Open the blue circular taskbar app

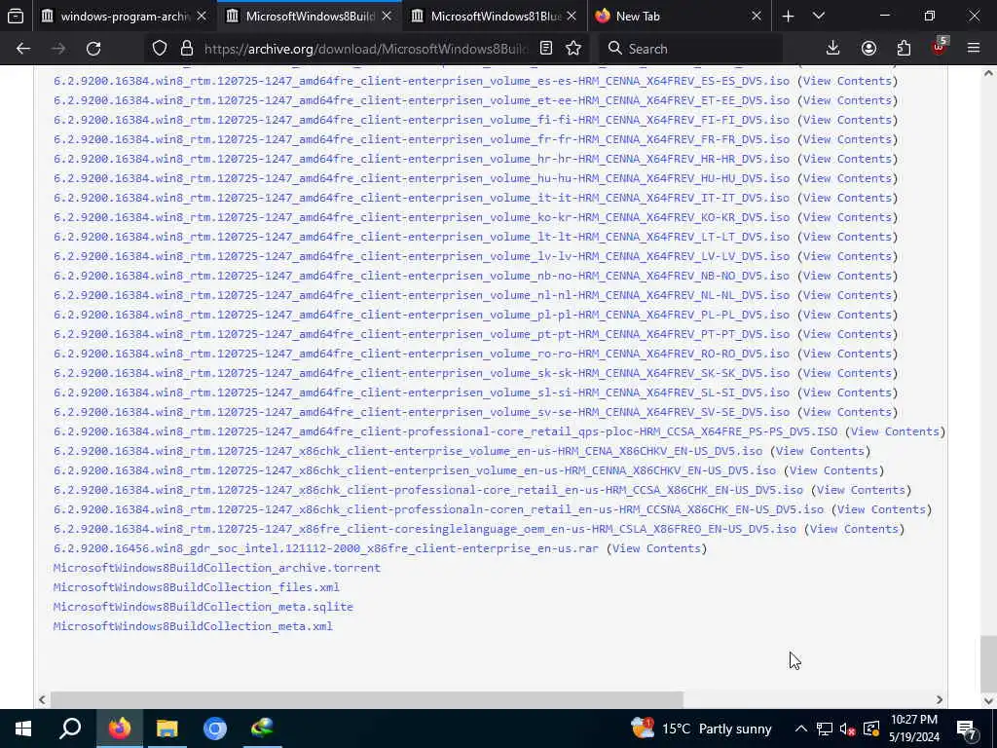click(215, 729)
